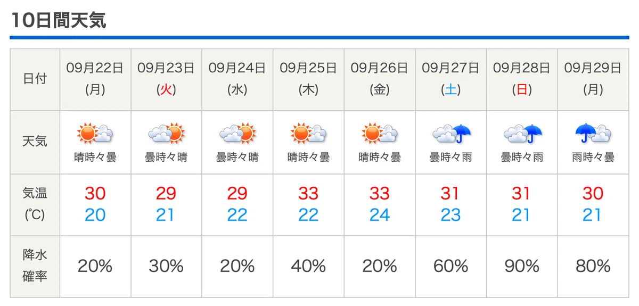Select the 90% precipitation cell
639x306 pixels.
pyautogui.click(x=522, y=266)
